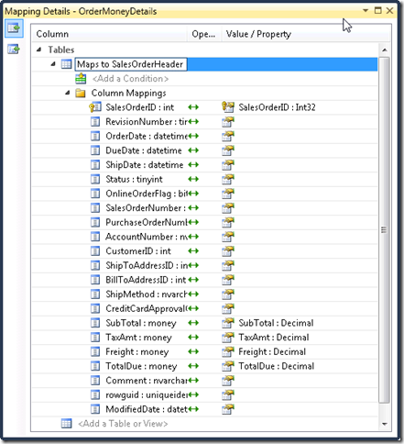The height and width of the screenshot is (444, 404).
Task: Click the vertical scrollbar thumb
Action: point(384,230)
